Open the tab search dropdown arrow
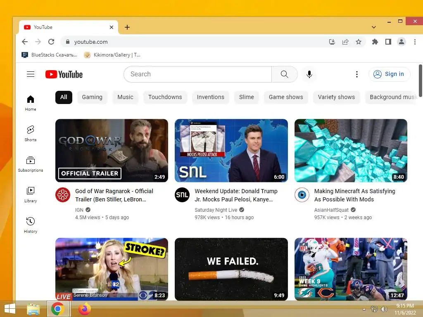423x317 pixels. [373, 27]
